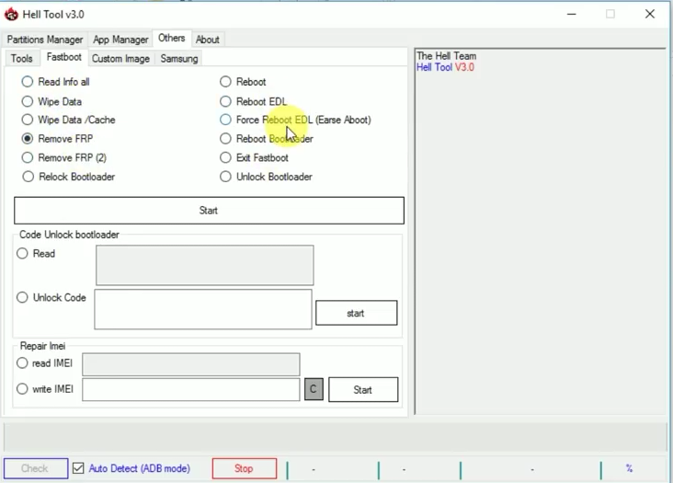Click Start button in Repair Imei

(363, 389)
